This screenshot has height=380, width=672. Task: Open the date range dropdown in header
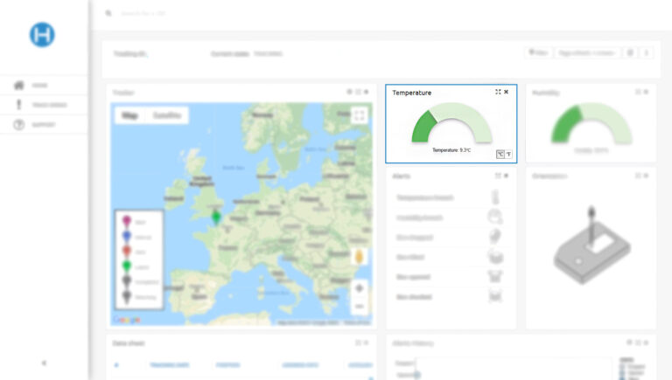click(587, 53)
